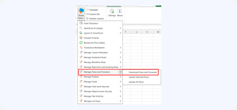Open Settings gear icon
Screen dimensions: 237x110
click(x=112, y=11)
